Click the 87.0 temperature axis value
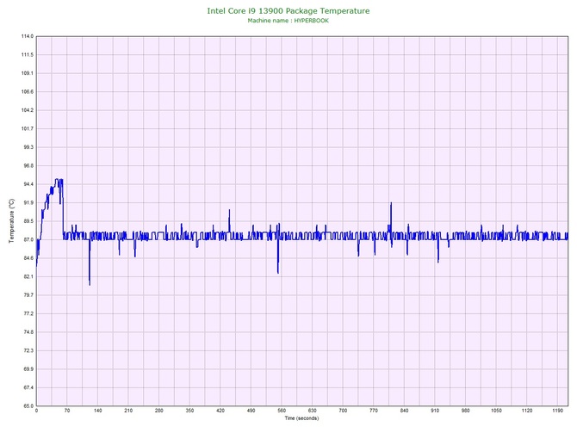The height and width of the screenshot is (433, 577). pos(28,240)
